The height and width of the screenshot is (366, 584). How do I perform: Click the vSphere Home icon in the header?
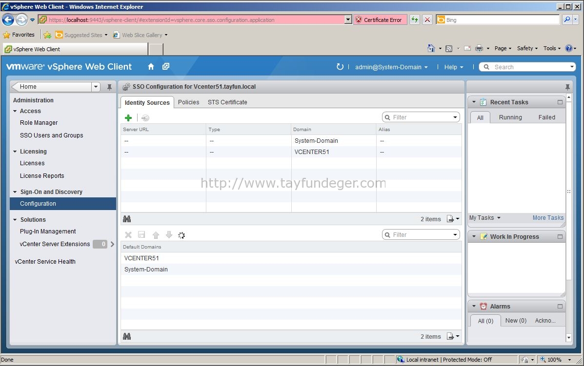[x=151, y=67]
